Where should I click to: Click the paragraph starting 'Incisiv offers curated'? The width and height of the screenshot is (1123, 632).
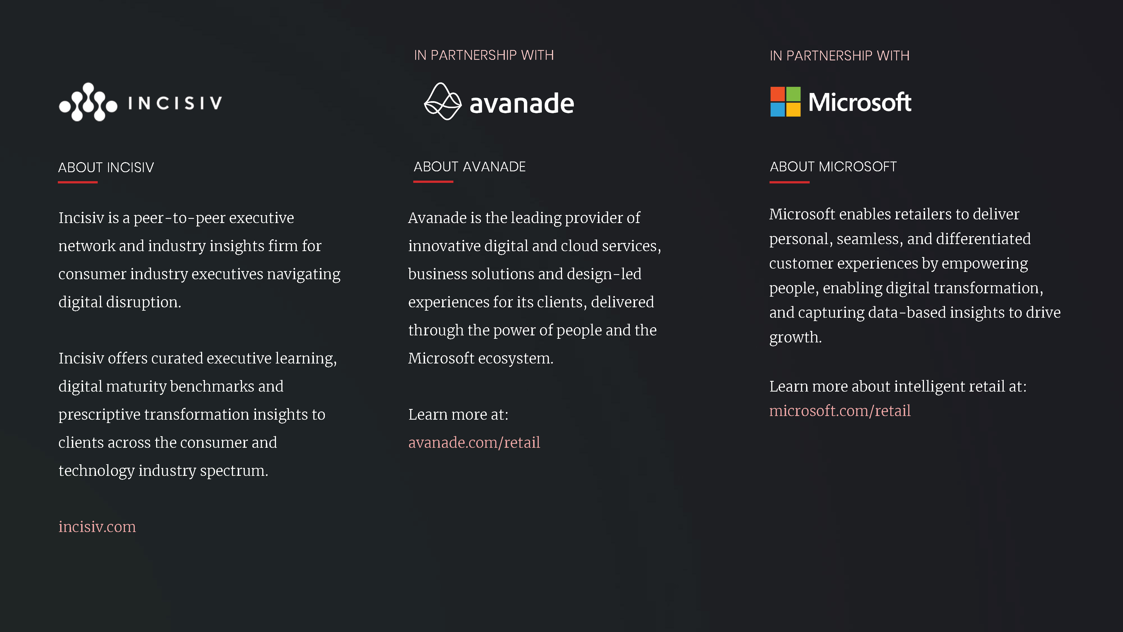pos(198,414)
